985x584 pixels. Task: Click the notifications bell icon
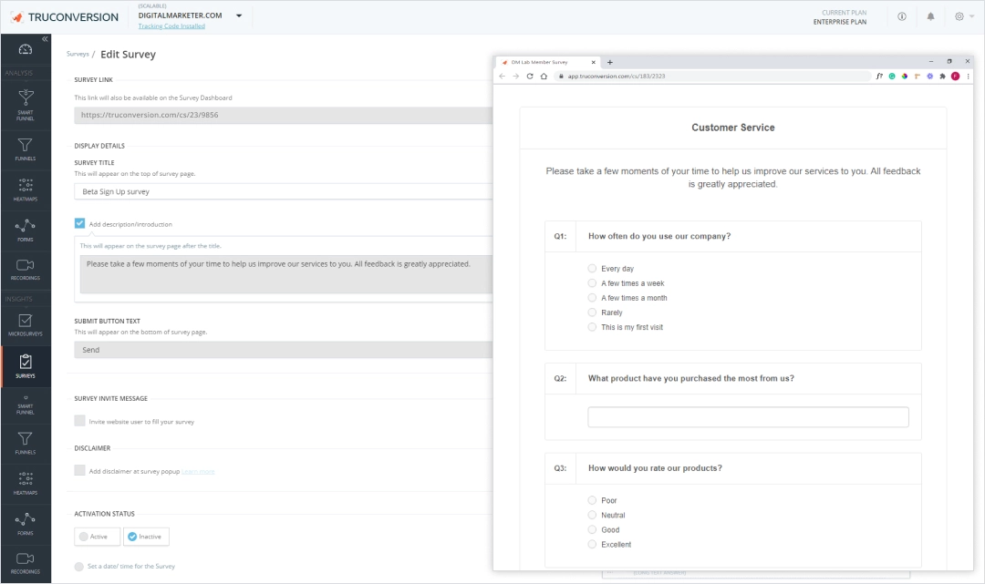click(930, 16)
